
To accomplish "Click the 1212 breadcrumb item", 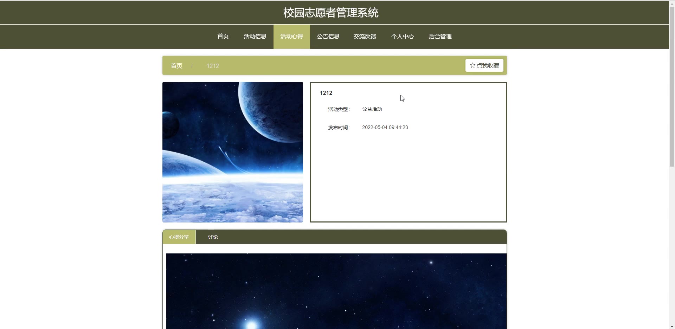I will click(x=213, y=66).
